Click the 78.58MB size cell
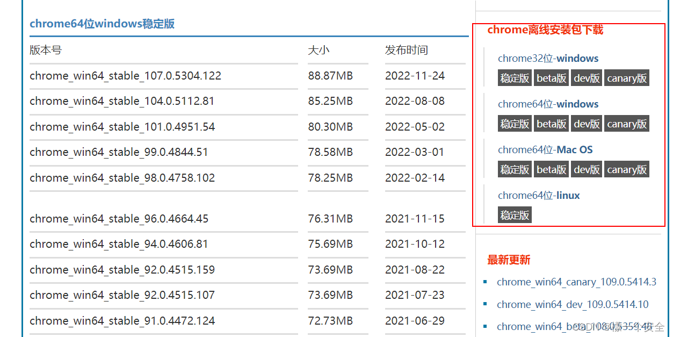The image size is (673, 337). (x=330, y=152)
